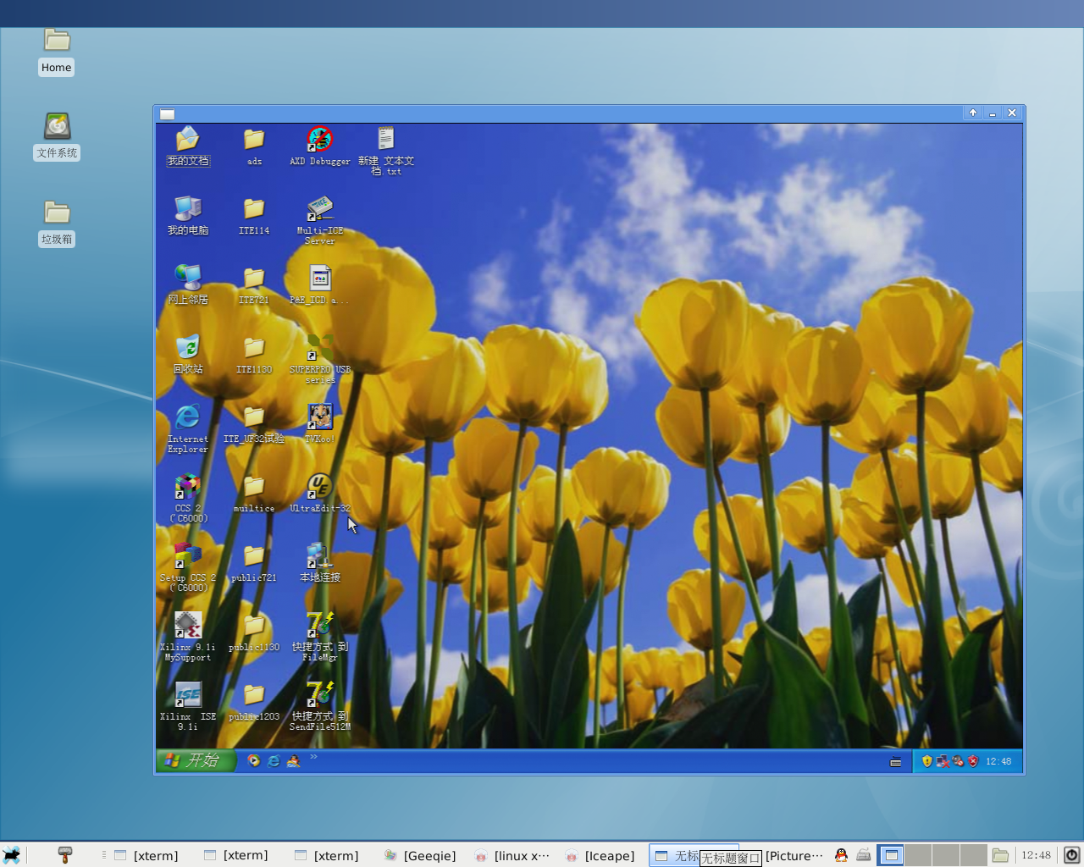The height and width of the screenshot is (867, 1084).
Task: Click the penguin QQ tray icon
Action: 841,855
